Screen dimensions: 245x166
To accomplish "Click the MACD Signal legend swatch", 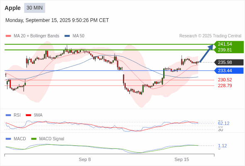I will [x=34, y=139].
